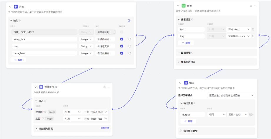Toggle required checkbox for base_face
This screenshot has width=271, height=139.
pyautogui.click(x=122, y=53)
